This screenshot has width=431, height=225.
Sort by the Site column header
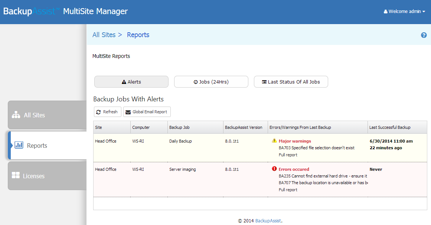click(x=112, y=127)
